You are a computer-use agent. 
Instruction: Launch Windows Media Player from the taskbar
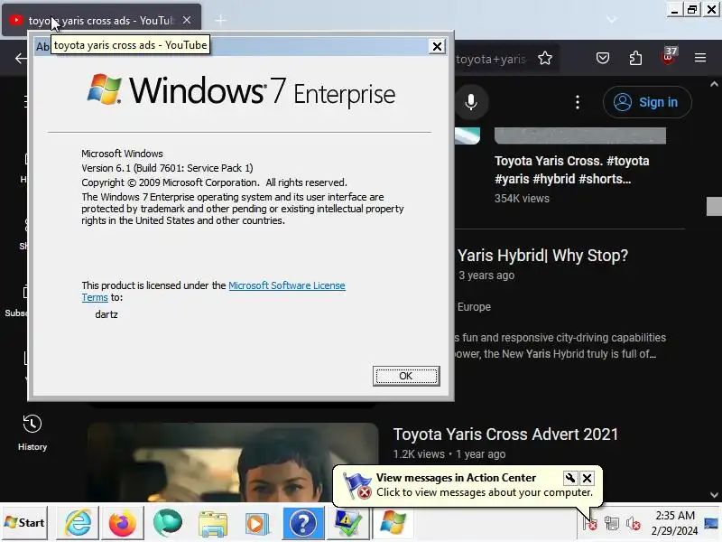257,523
